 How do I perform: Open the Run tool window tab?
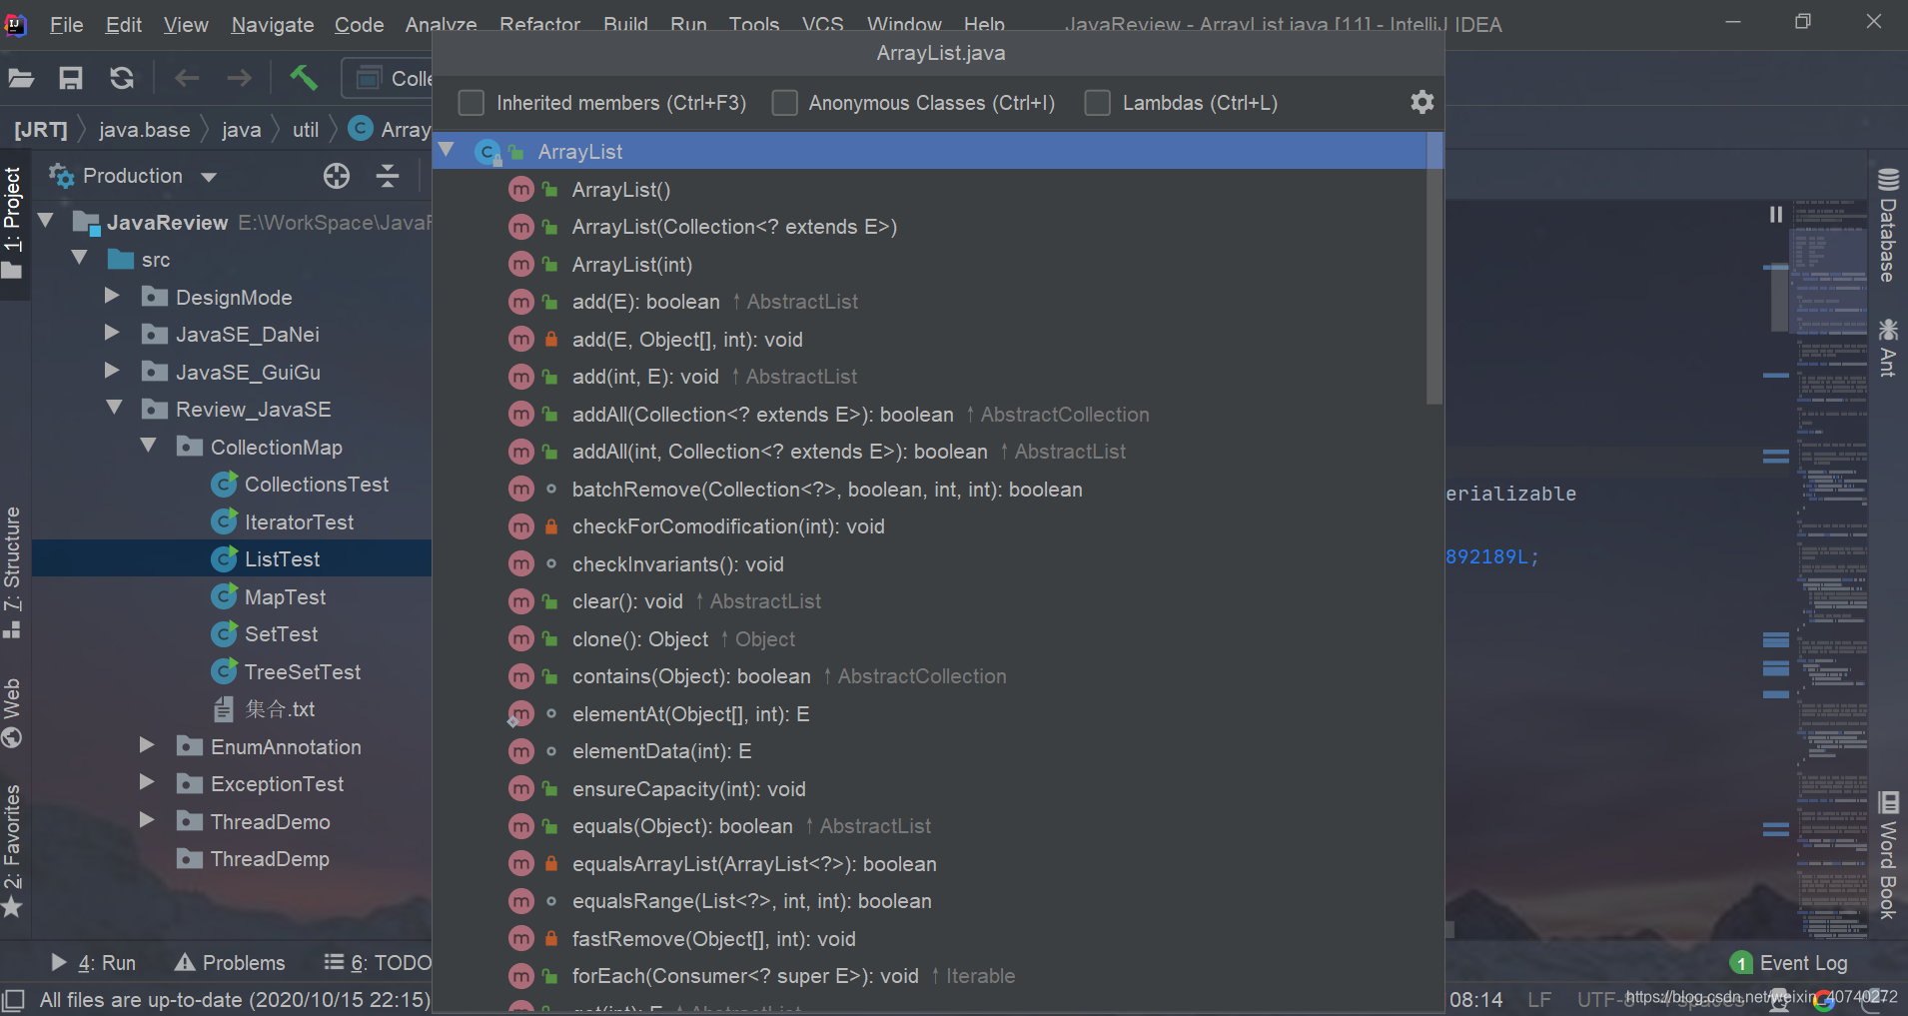94,963
